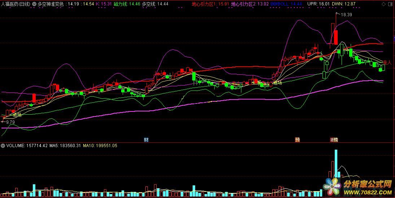Click the 财 financial event marker
This screenshot has width=395, height=198.
pos(146,140)
